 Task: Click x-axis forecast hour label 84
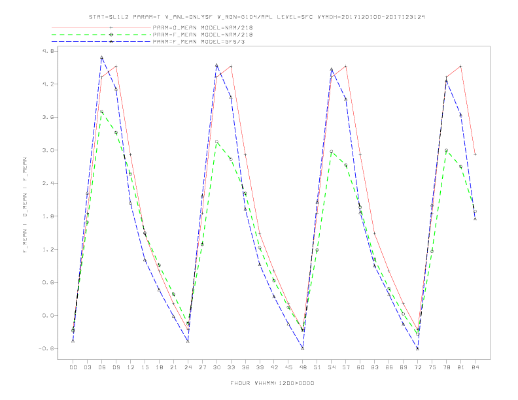(475, 367)
